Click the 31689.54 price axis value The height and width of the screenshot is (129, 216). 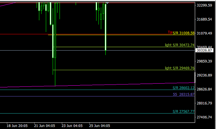click(x=204, y=19)
